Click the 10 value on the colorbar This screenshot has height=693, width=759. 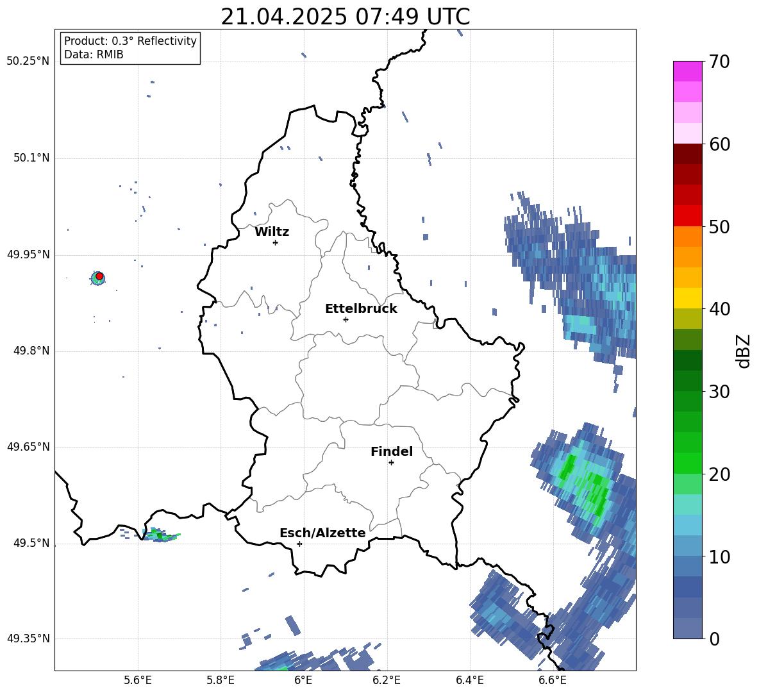tap(719, 556)
